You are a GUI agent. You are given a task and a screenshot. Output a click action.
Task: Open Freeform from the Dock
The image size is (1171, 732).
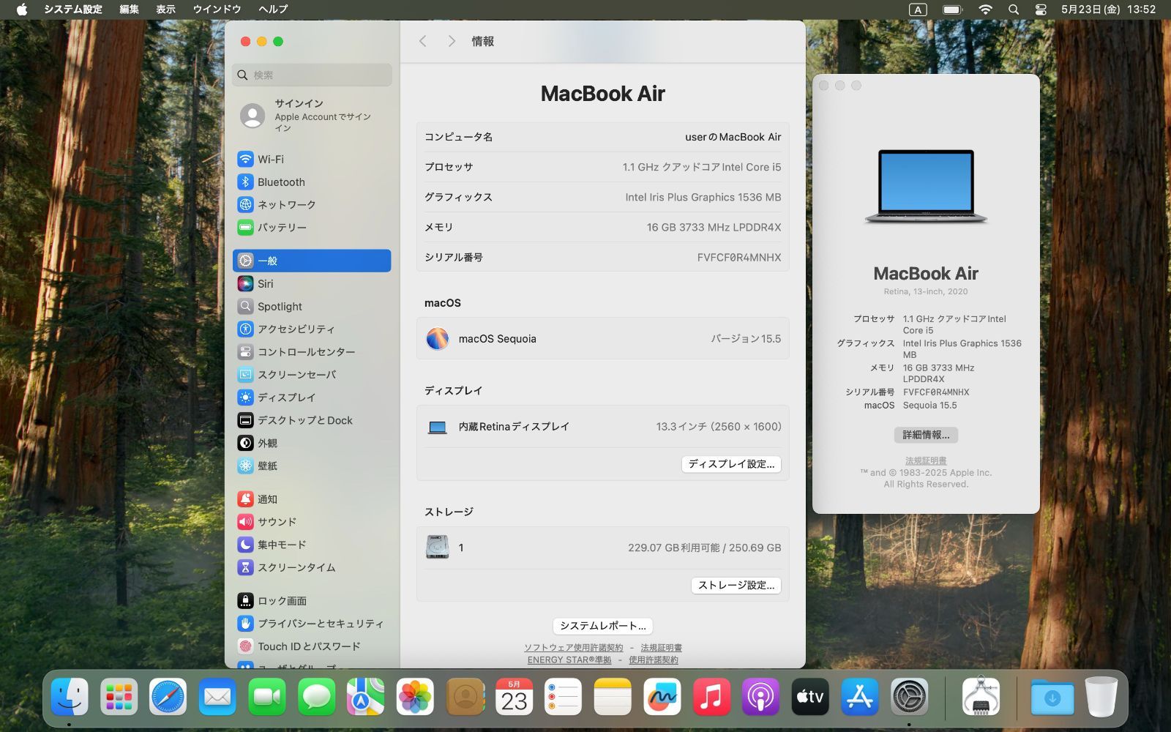662,696
